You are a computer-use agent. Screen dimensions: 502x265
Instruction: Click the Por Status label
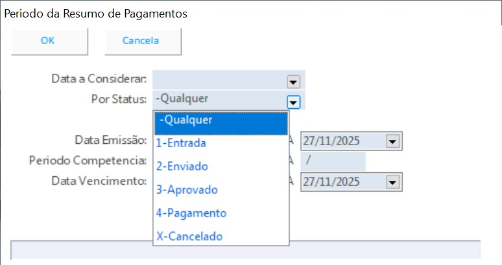point(119,100)
